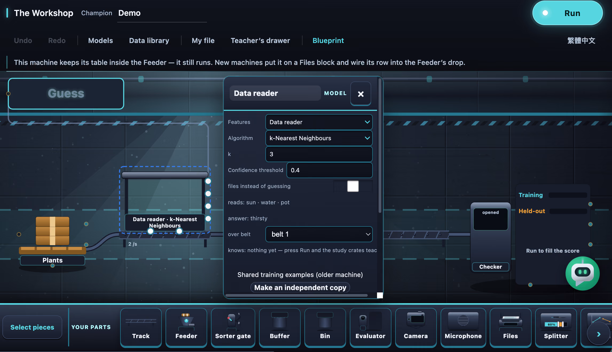Switch language to 繁體中文
The height and width of the screenshot is (352, 612).
tap(581, 41)
